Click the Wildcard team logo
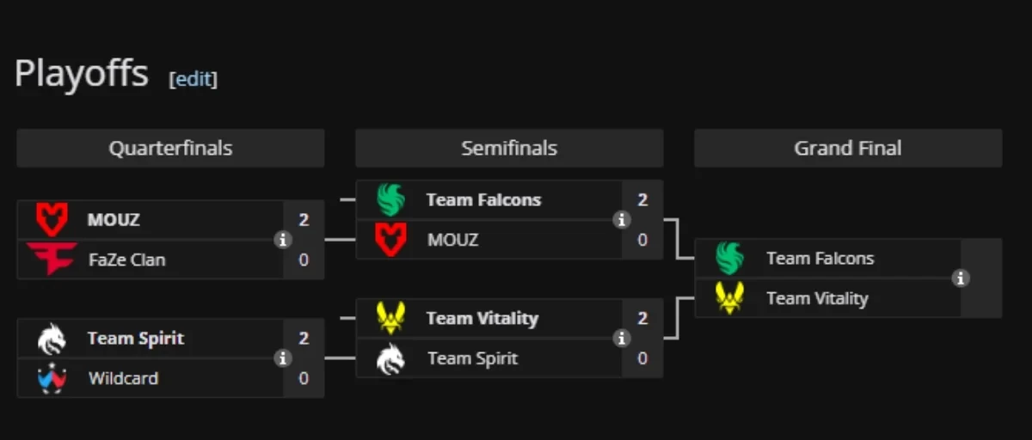1032x440 pixels. click(51, 378)
